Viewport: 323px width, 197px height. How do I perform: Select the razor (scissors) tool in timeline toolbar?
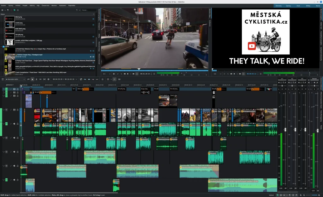(x=37, y=79)
